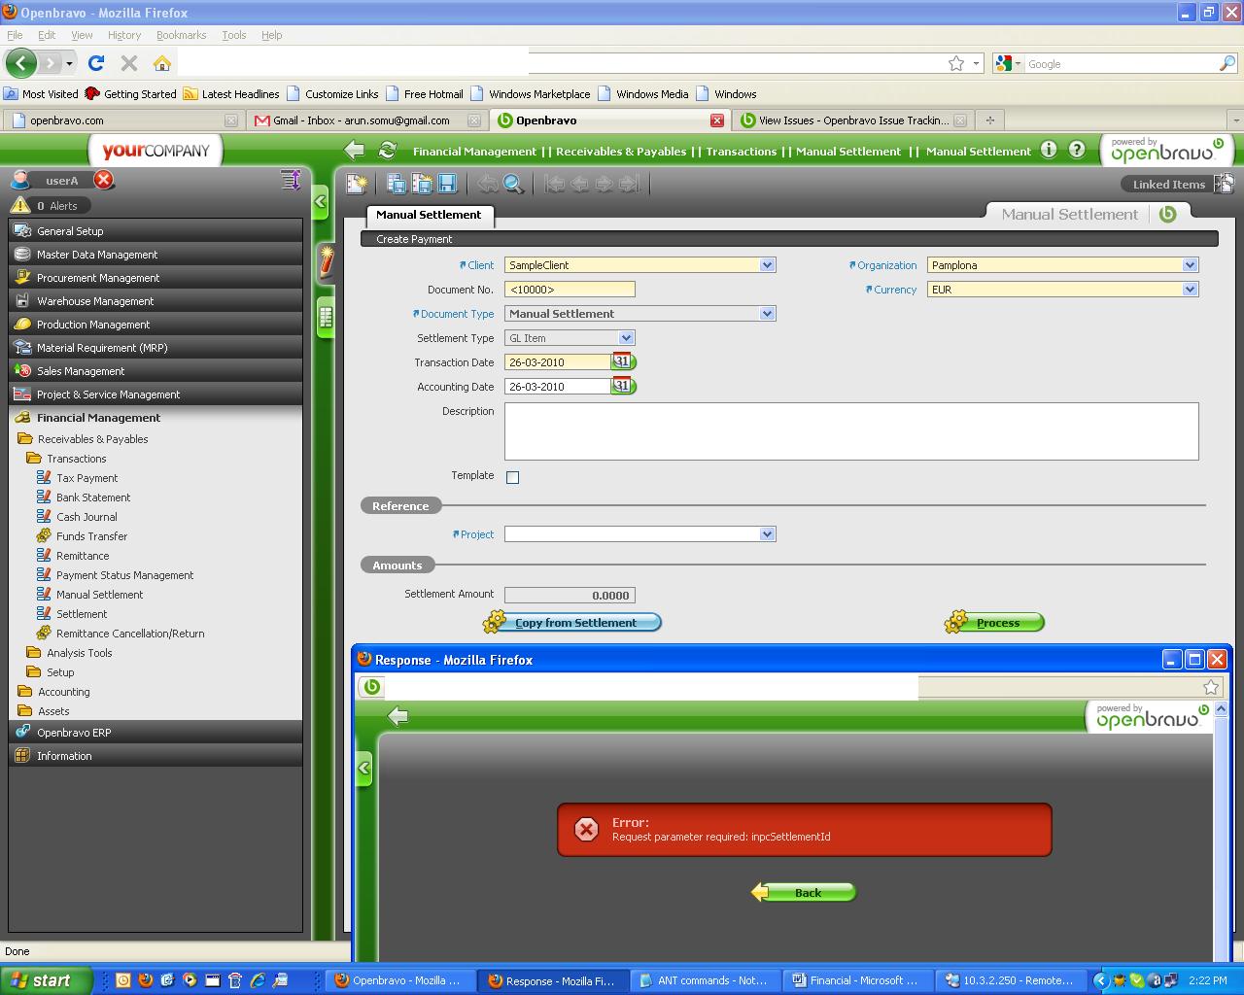This screenshot has width=1244, height=995.
Task: Open the Search magnifier toolbar icon
Action: tap(513, 184)
